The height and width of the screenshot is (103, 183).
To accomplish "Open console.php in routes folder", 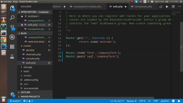I will click(x=35, y=59).
